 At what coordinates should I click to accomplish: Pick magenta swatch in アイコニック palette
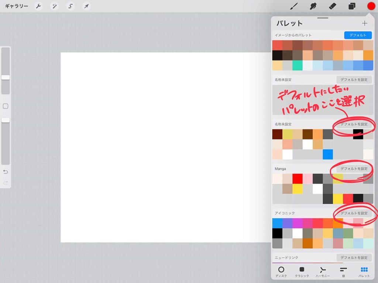pos(298,223)
